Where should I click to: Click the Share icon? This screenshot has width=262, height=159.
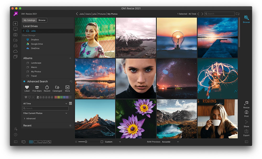(246, 124)
